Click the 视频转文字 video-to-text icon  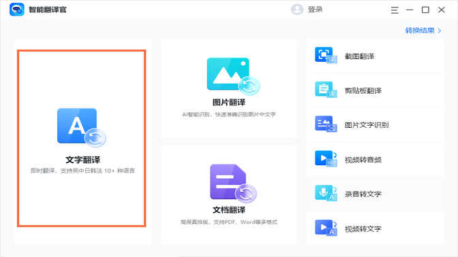tap(326, 228)
